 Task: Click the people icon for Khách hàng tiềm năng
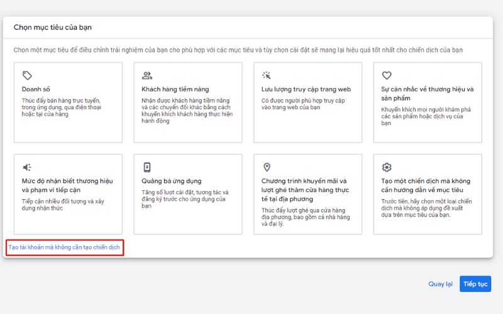point(147,75)
